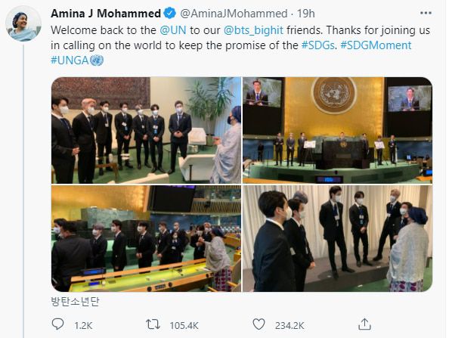This screenshot has width=452, height=338.
Task: Like the tweet with the heart icon
Action: pos(259,324)
